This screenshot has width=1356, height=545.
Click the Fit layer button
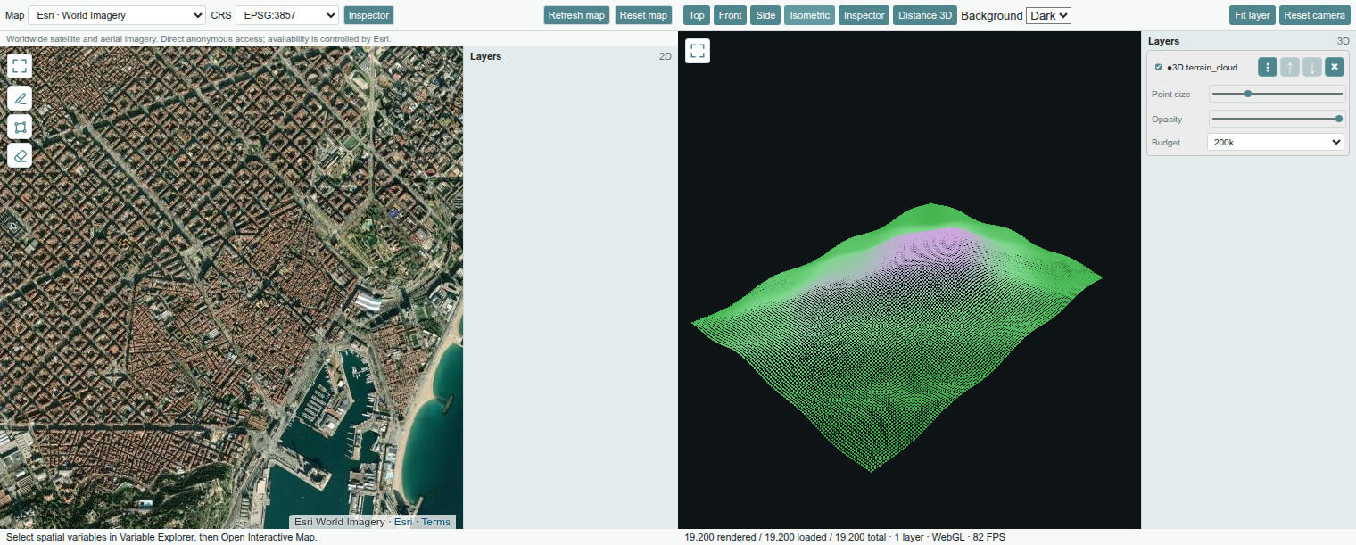(1253, 15)
